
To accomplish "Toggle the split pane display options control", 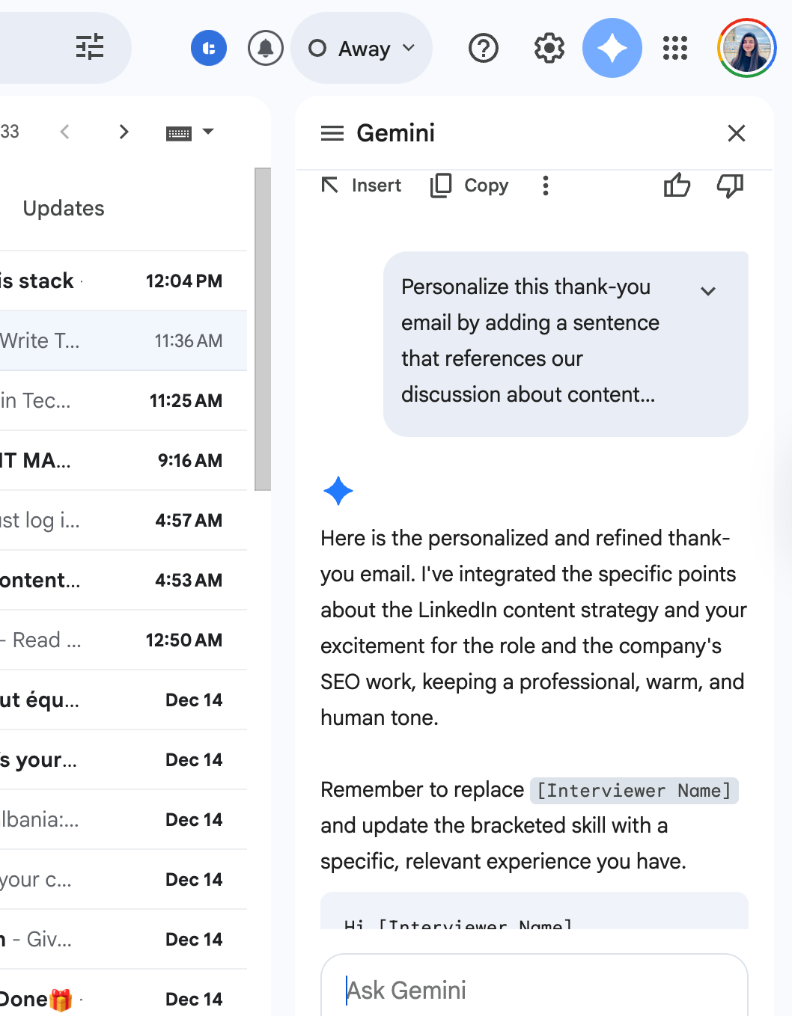I will tap(90, 46).
